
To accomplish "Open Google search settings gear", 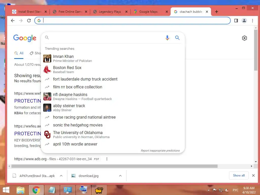I will click(245, 38).
